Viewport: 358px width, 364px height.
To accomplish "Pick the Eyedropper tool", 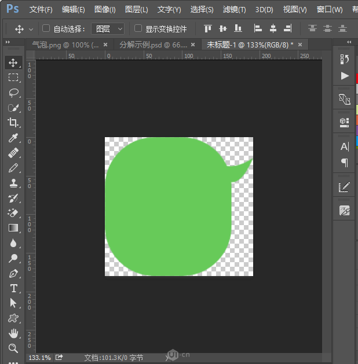I will click(13, 138).
